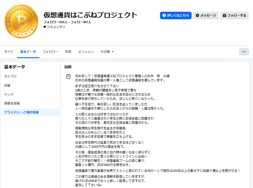The image size is (253, 188).
Task: Click the page title 仮想通貨はこぶねプロジェクト
Action: point(90,15)
